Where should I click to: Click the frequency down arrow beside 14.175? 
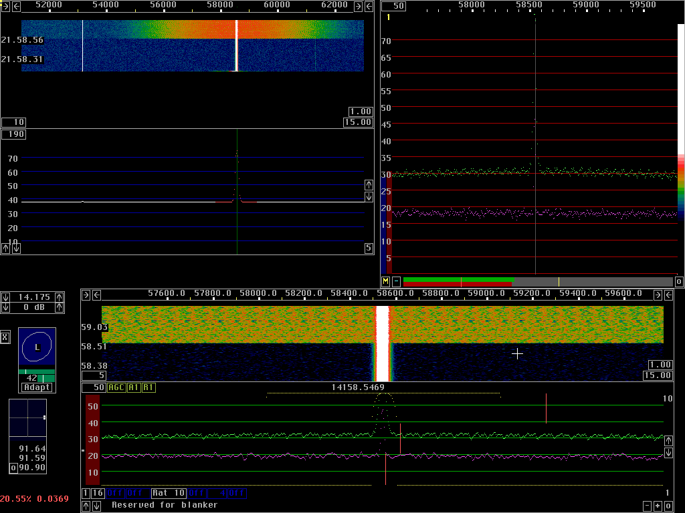[5, 297]
